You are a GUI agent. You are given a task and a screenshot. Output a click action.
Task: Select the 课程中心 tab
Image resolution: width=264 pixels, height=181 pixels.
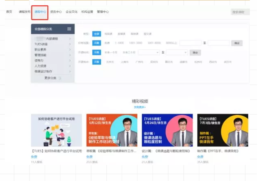(x=40, y=12)
